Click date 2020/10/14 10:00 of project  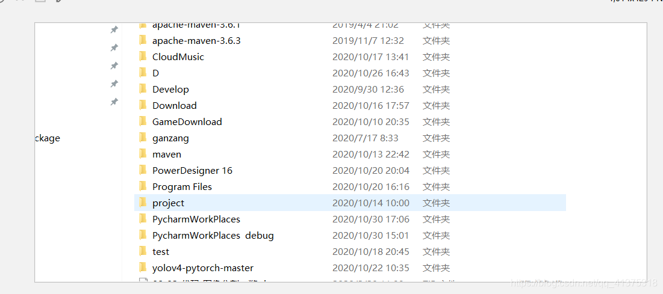[371, 203]
